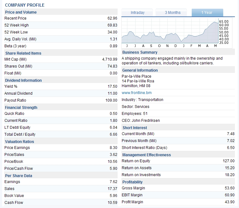Select the Return on Equity value 127.00
Screen dimensions: 239x208
(x=229, y=161)
